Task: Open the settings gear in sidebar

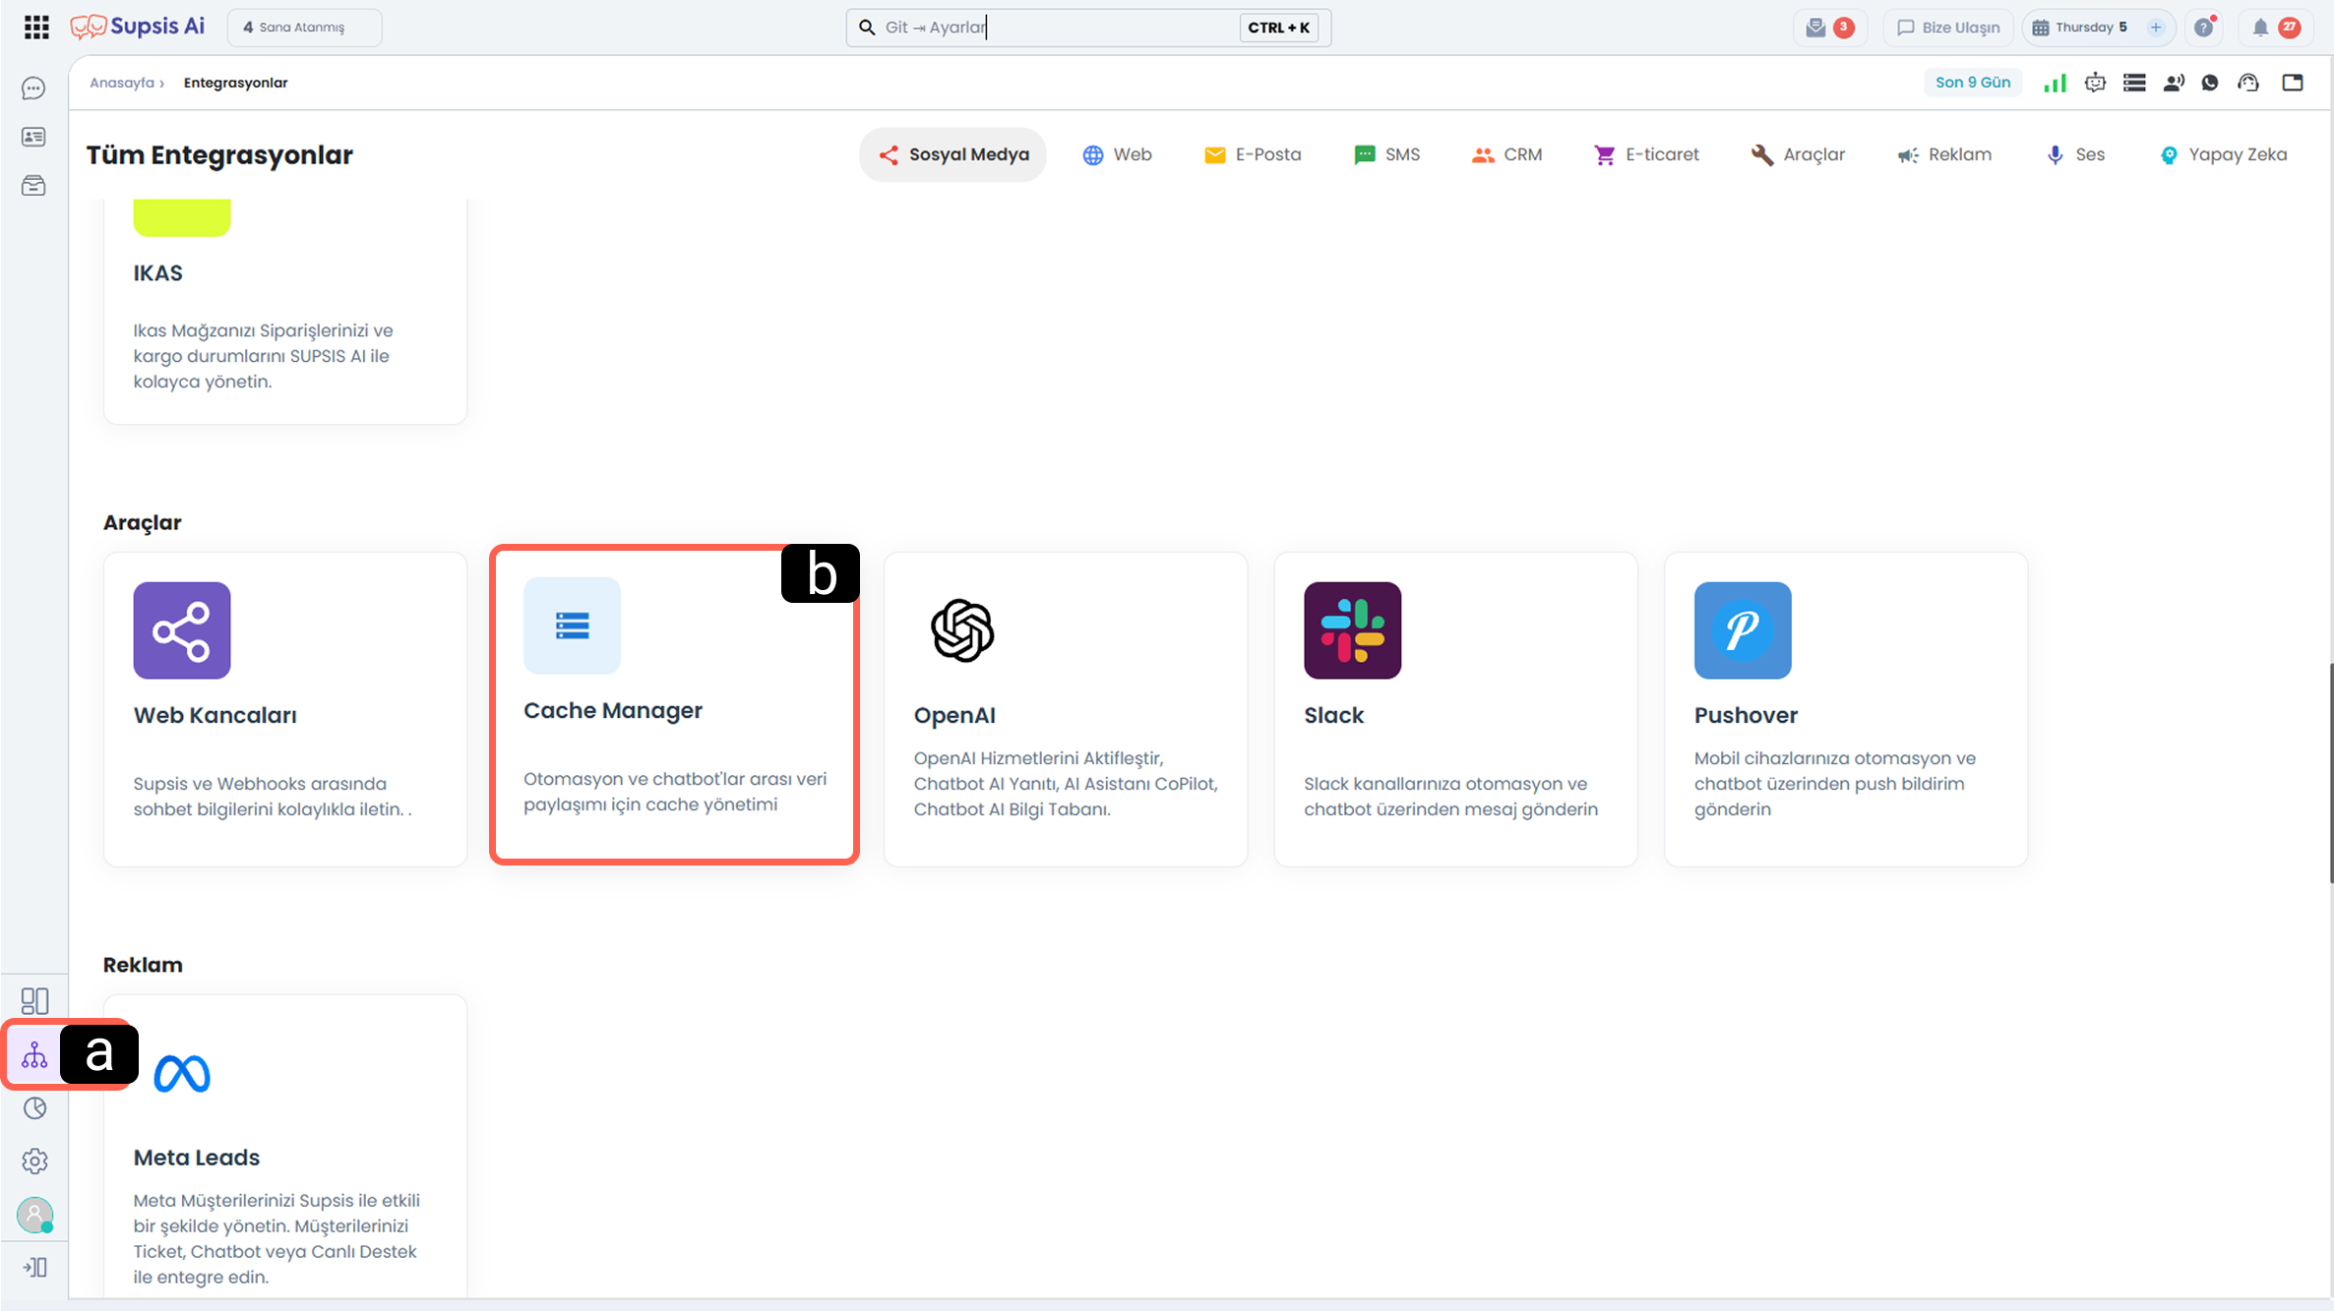Action: tap(34, 1162)
